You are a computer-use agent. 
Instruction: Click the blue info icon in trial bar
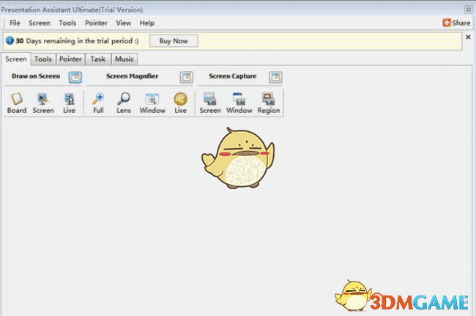10,40
